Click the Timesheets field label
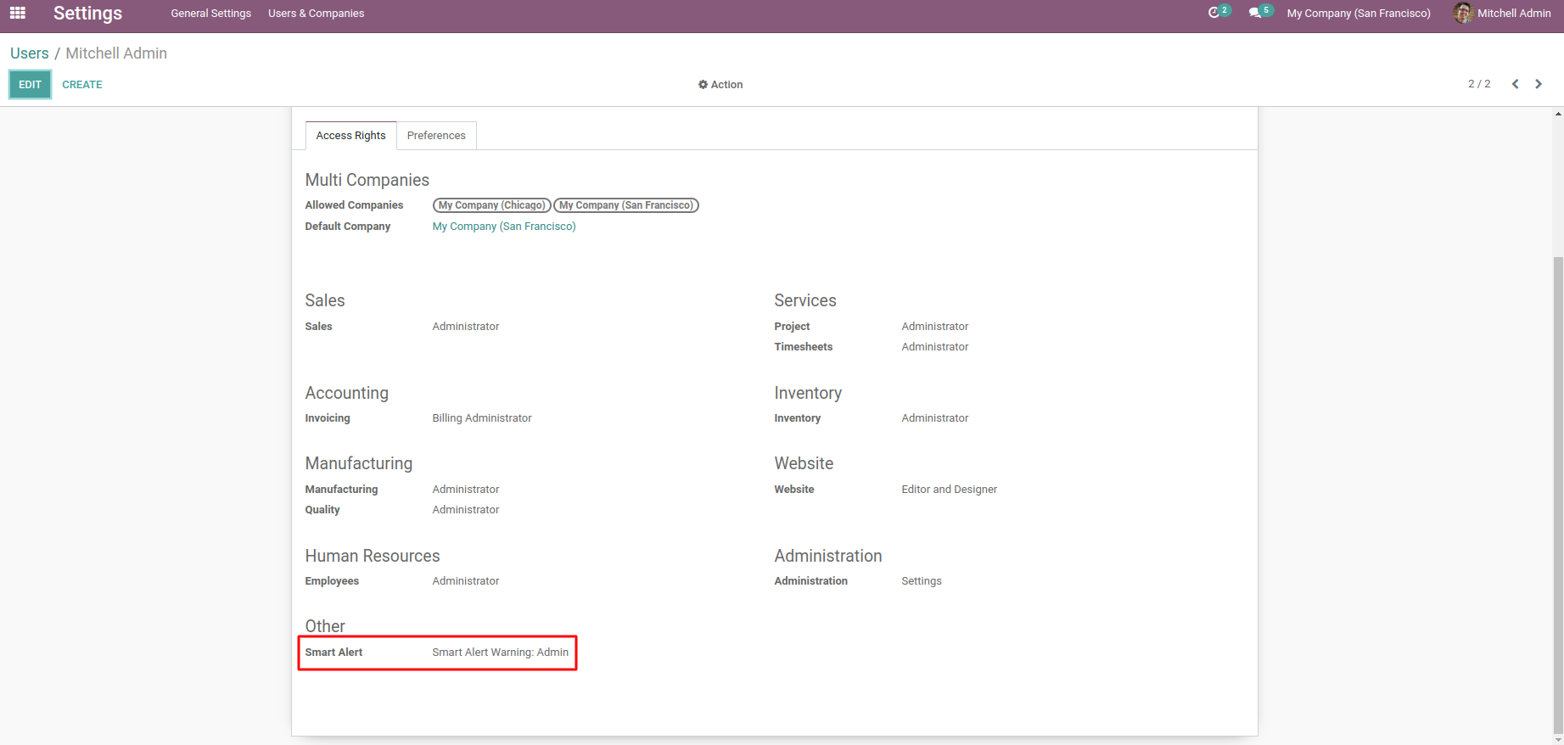This screenshot has height=745, width=1564. coord(804,347)
